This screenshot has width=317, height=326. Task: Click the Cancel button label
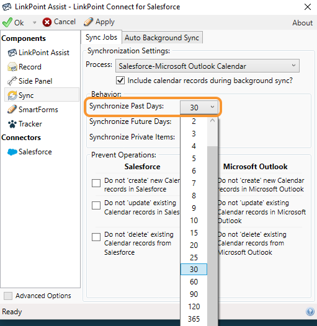click(65, 22)
